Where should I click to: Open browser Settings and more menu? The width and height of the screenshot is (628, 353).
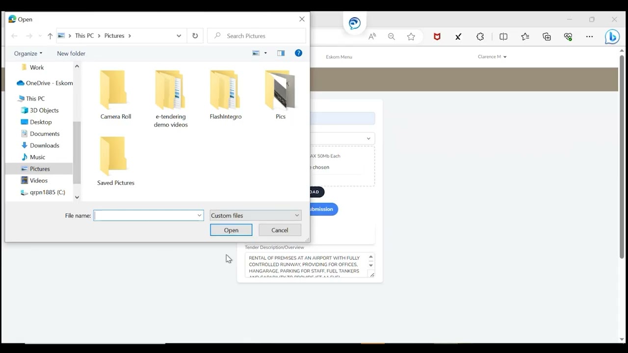click(x=590, y=37)
